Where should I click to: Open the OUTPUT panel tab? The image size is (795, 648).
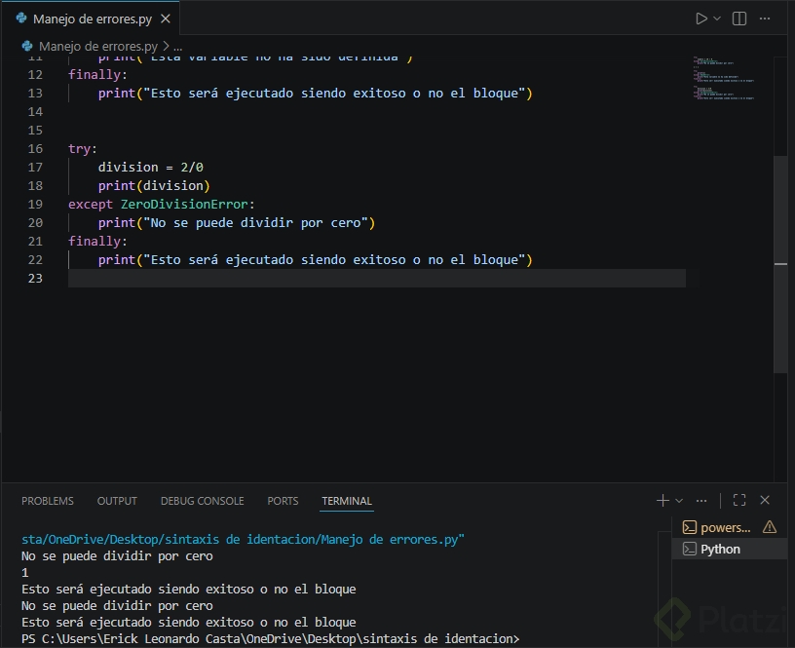117,501
